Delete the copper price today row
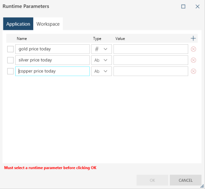 click(x=194, y=71)
